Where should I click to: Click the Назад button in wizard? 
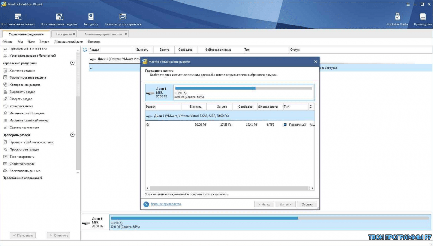tap(264, 204)
